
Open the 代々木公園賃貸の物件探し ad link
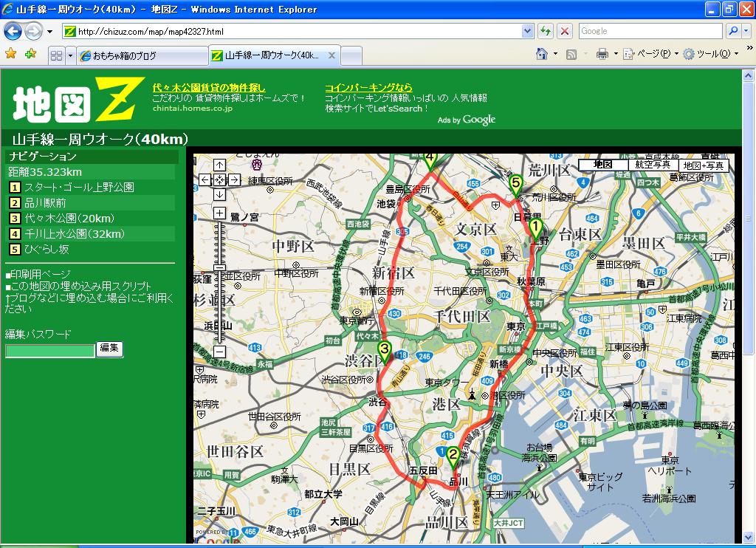tap(209, 87)
